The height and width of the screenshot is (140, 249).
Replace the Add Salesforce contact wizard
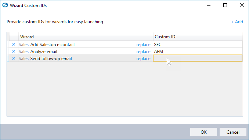click(143, 45)
